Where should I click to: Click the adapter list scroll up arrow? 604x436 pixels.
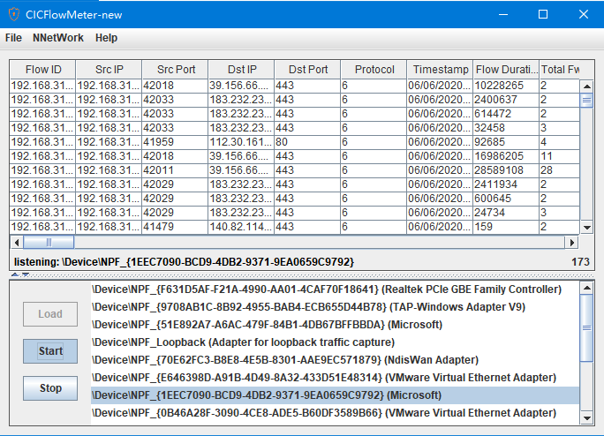tap(586, 288)
